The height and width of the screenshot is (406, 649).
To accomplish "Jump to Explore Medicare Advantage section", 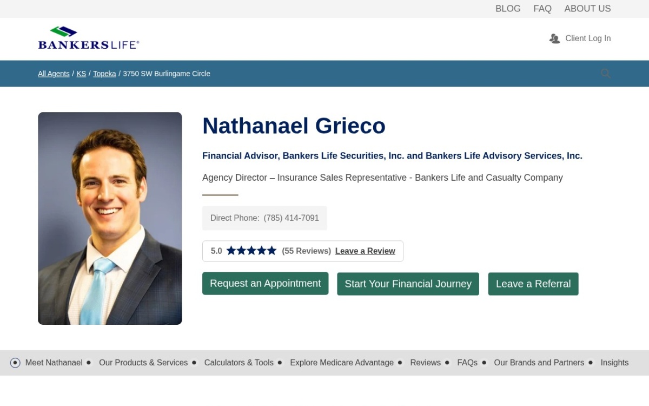I will pos(342,363).
